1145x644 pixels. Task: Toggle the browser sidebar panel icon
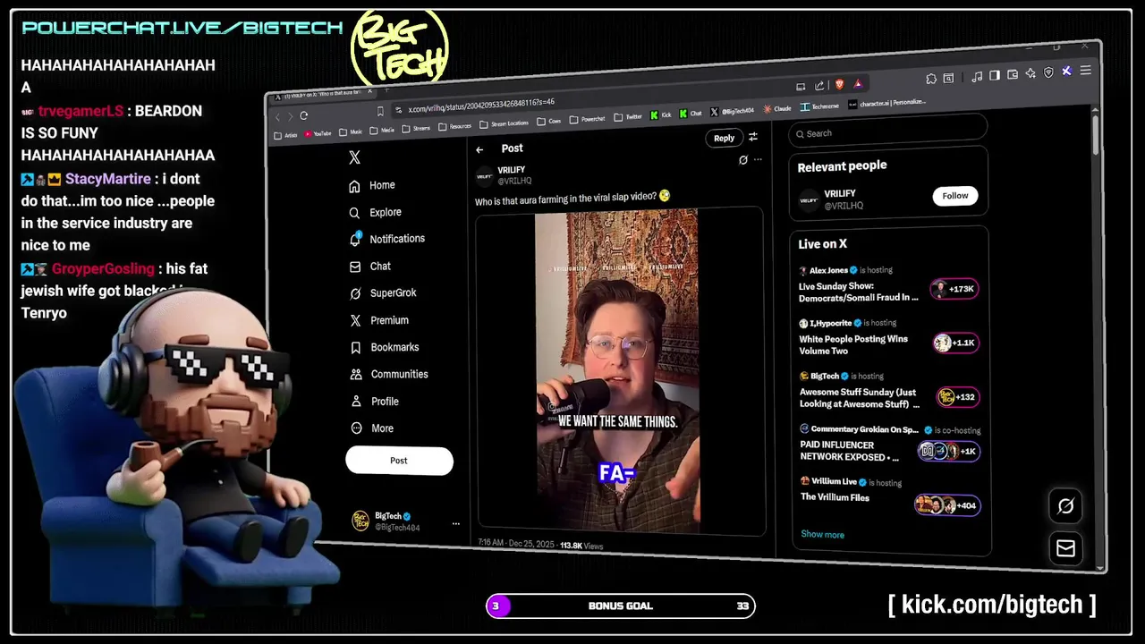click(994, 76)
